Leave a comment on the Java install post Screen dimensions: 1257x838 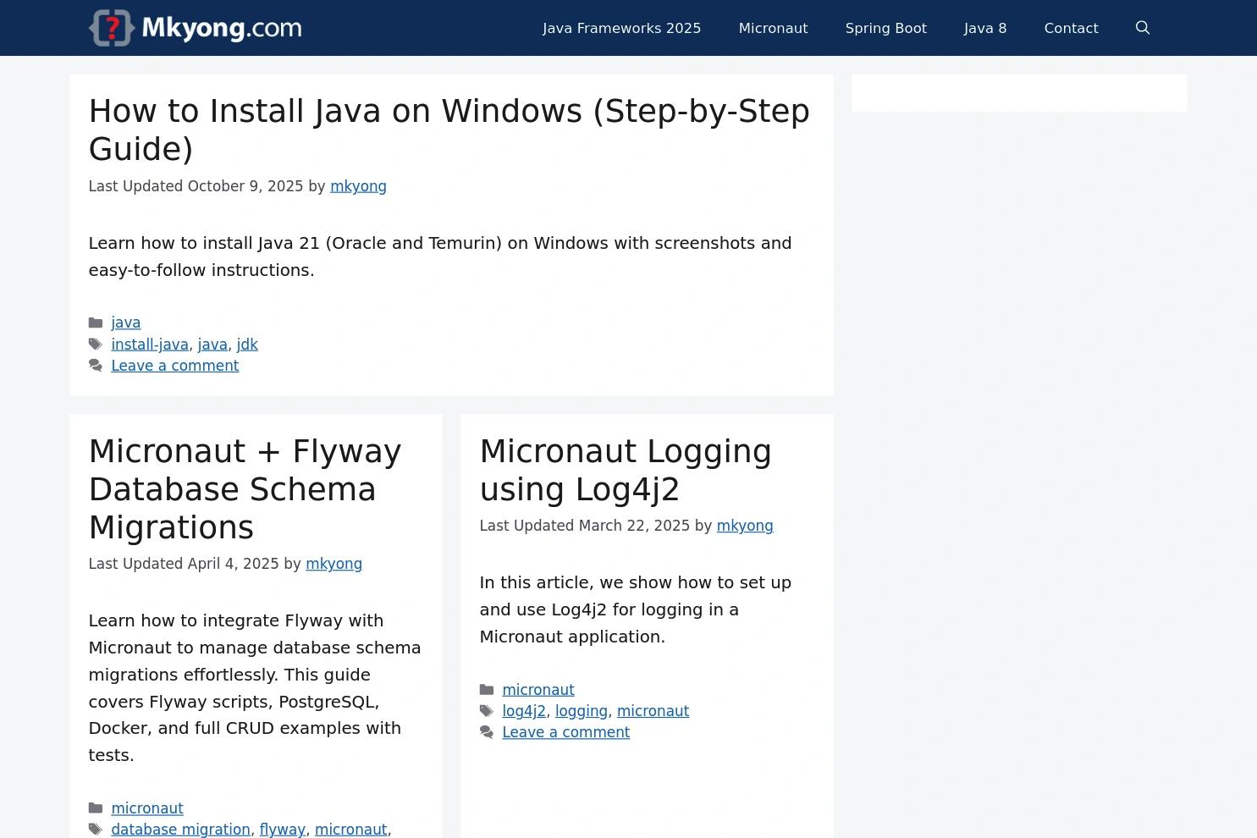click(175, 366)
